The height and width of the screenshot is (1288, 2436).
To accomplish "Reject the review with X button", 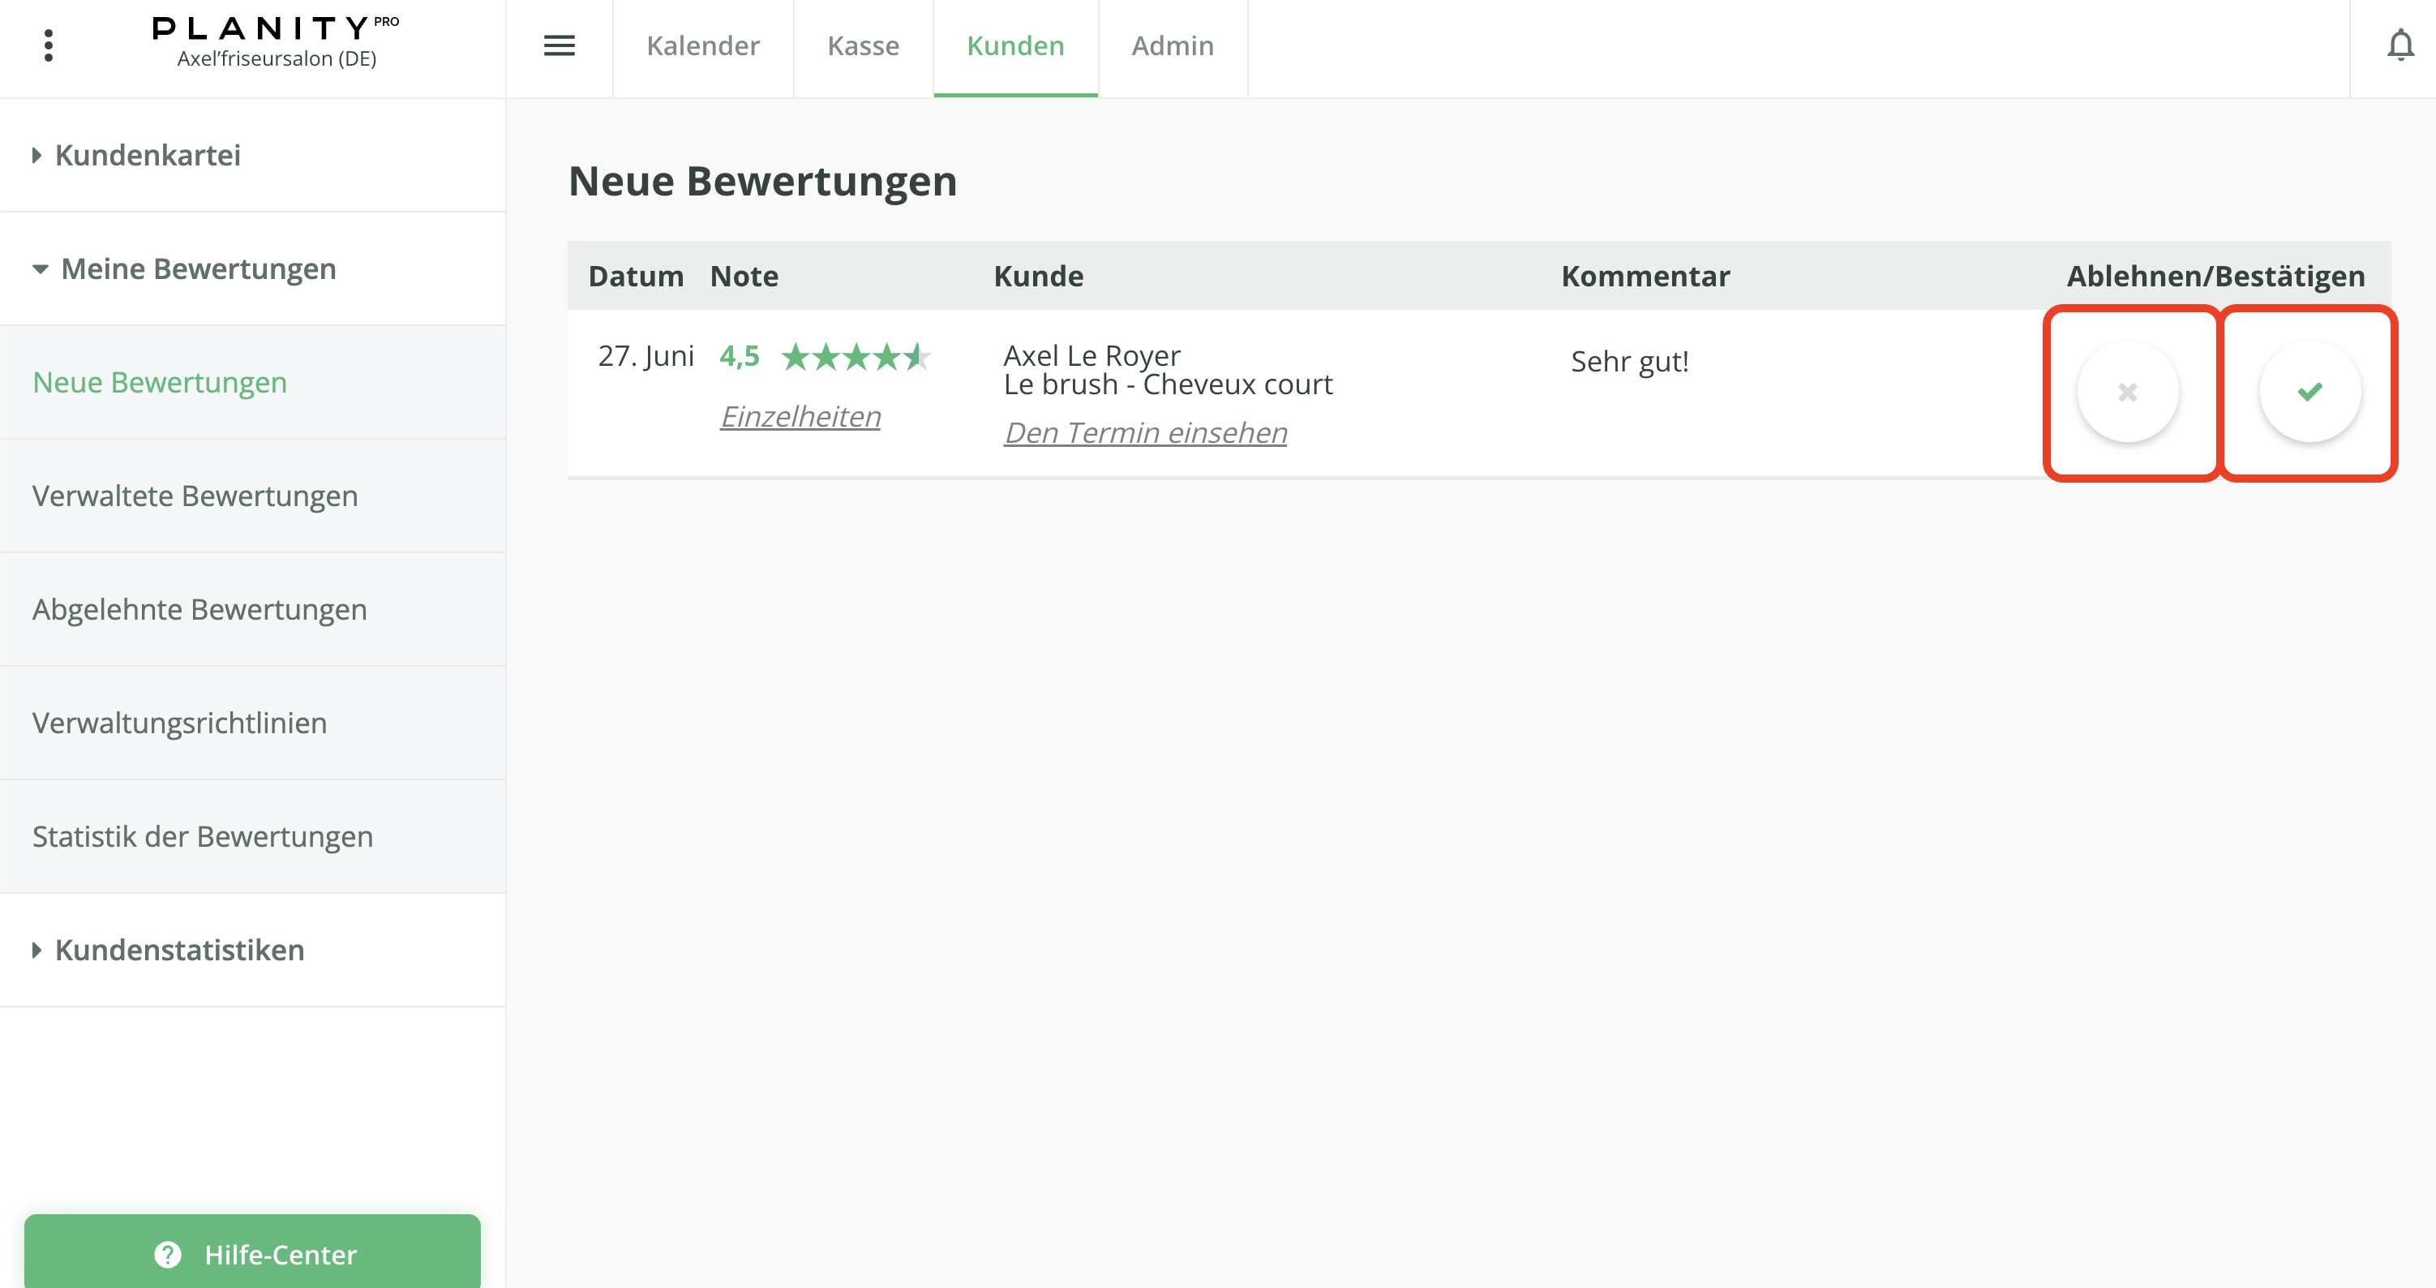I will [x=2127, y=392].
